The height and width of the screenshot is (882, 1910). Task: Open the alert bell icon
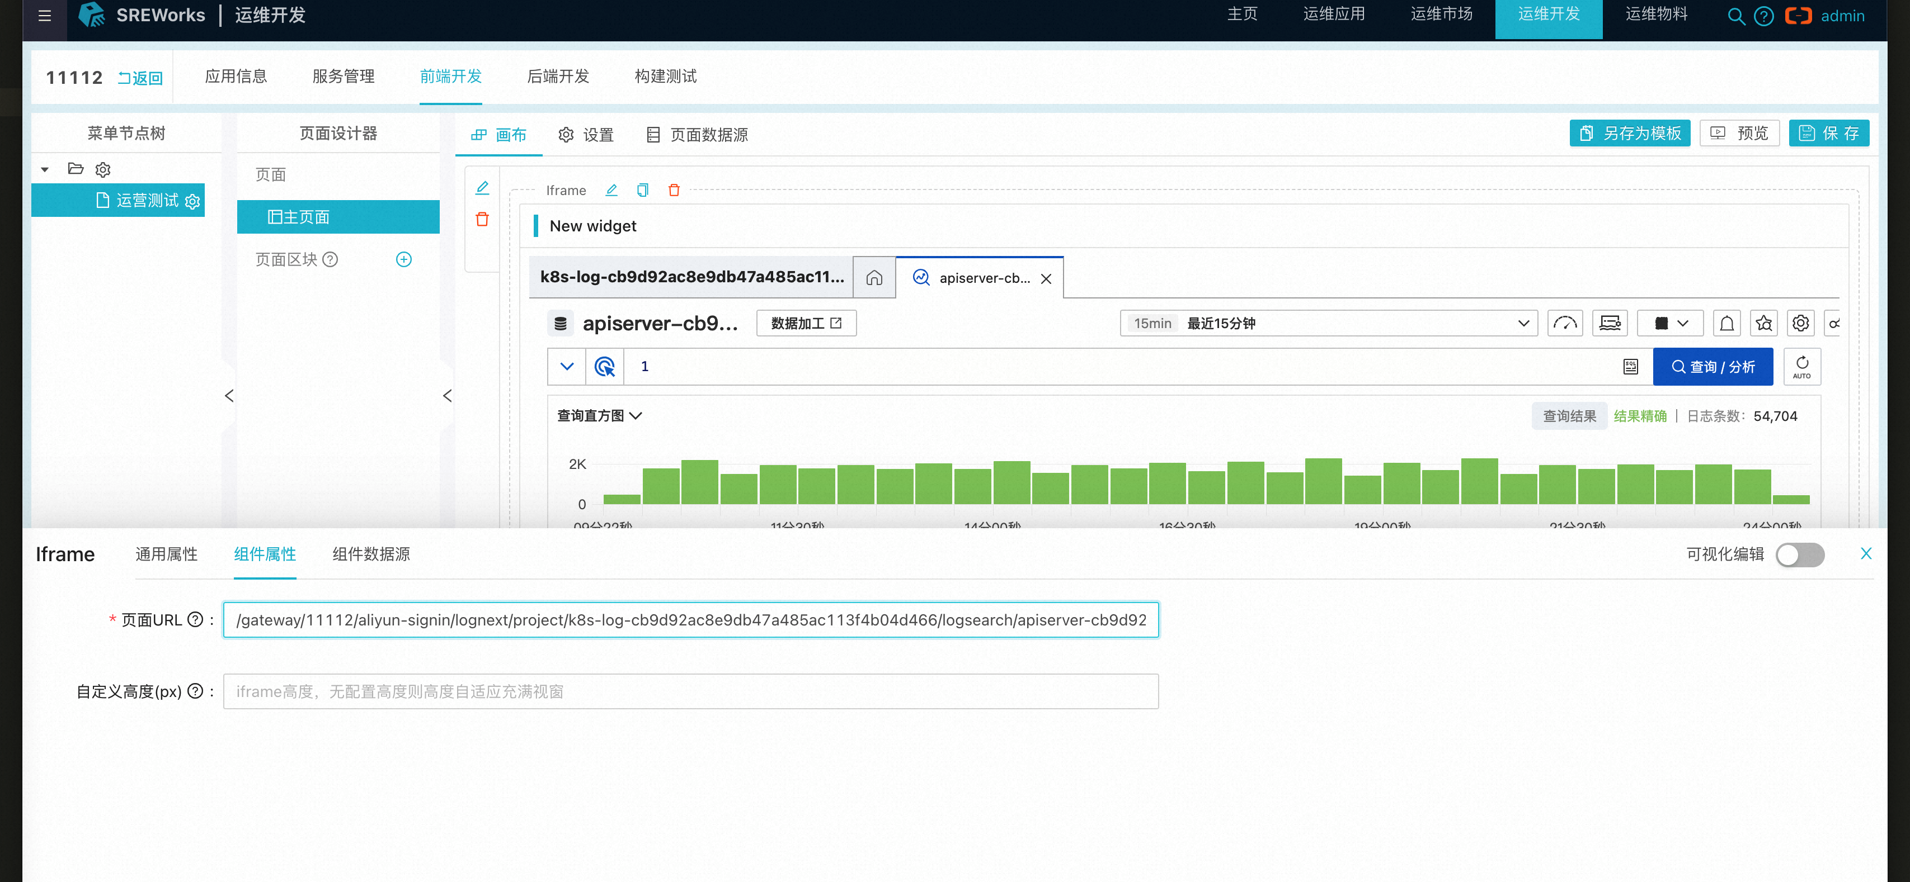tap(1726, 324)
